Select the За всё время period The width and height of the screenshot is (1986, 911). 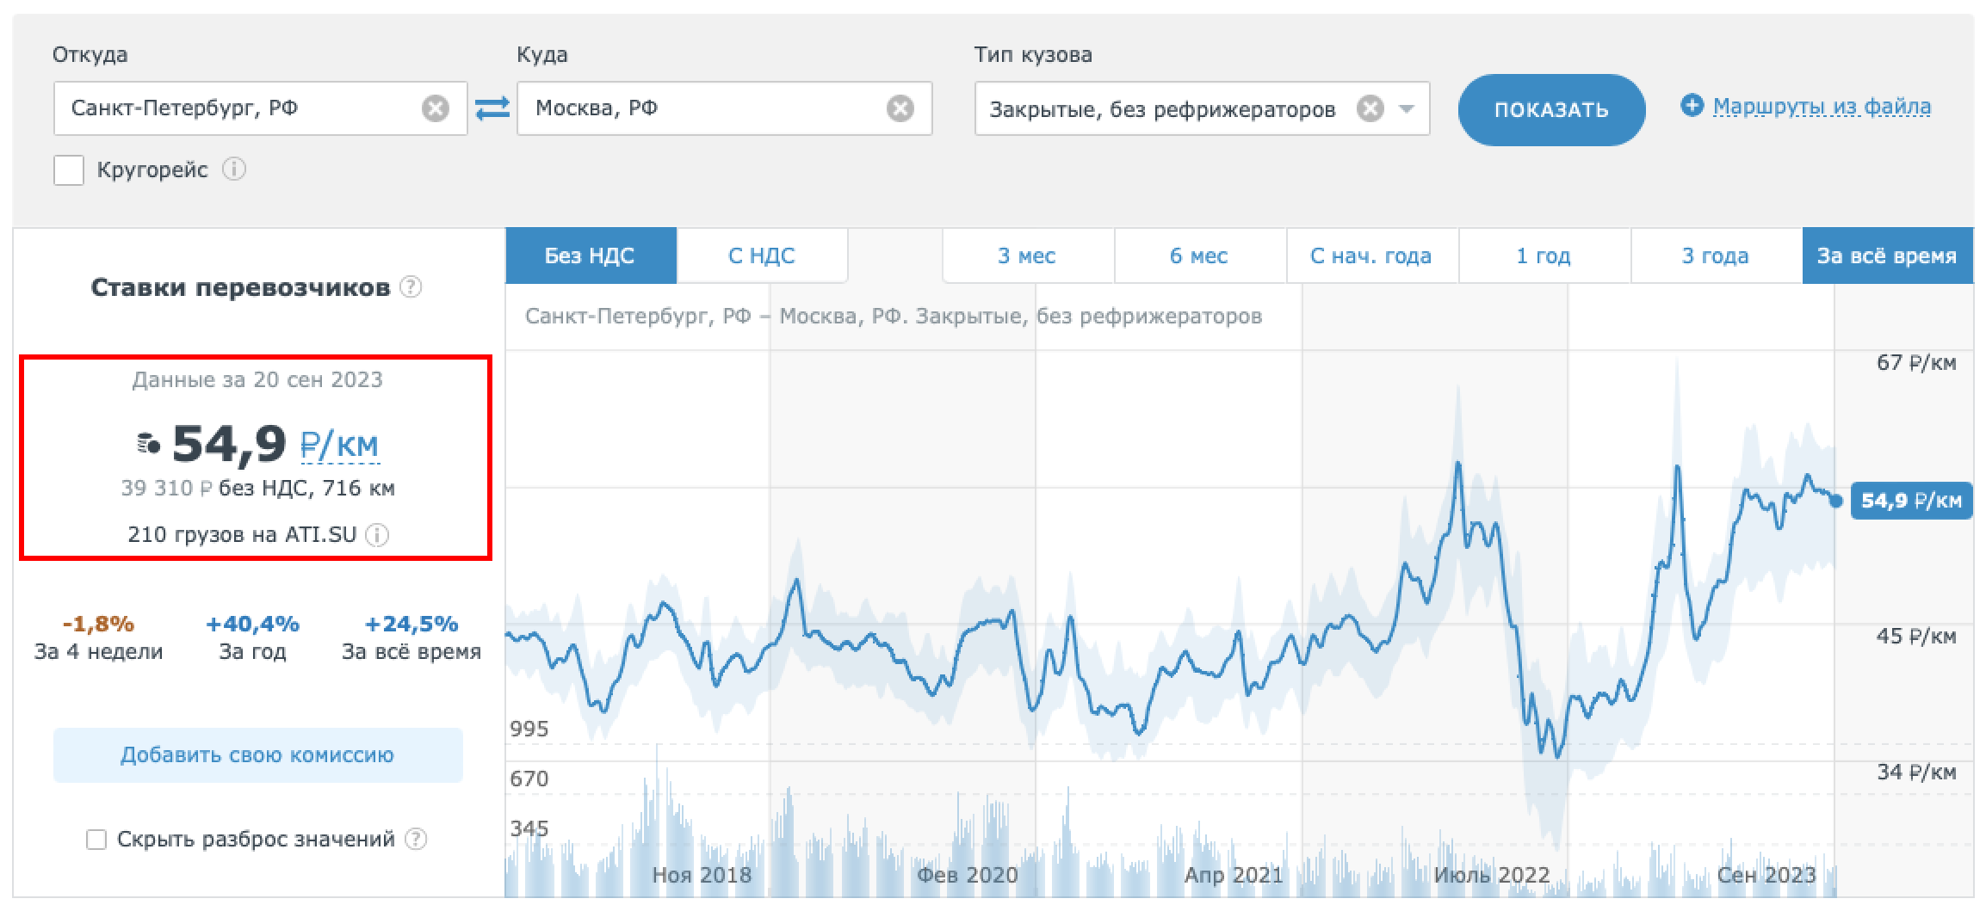(1888, 255)
